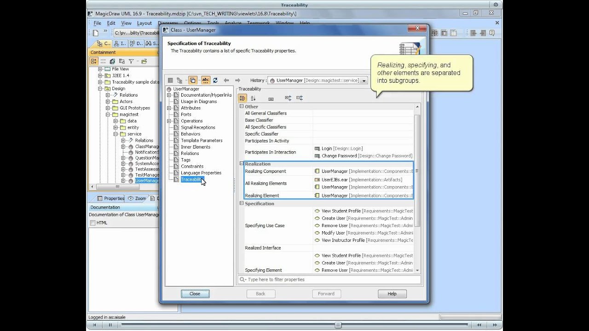
Task: Collapse the Other group in Traceability list
Action: pyautogui.click(x=241, y=107)
